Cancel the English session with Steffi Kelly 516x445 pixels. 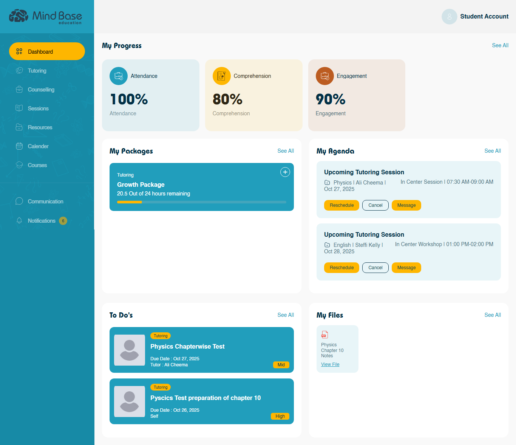pos(375,268)
